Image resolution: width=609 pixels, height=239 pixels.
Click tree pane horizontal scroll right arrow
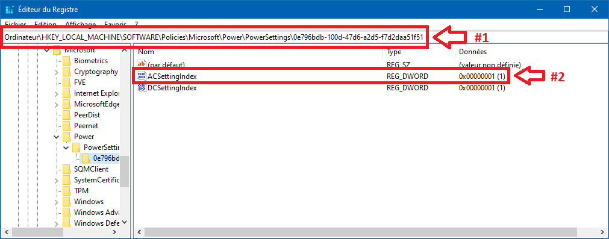tap(114, 232)
